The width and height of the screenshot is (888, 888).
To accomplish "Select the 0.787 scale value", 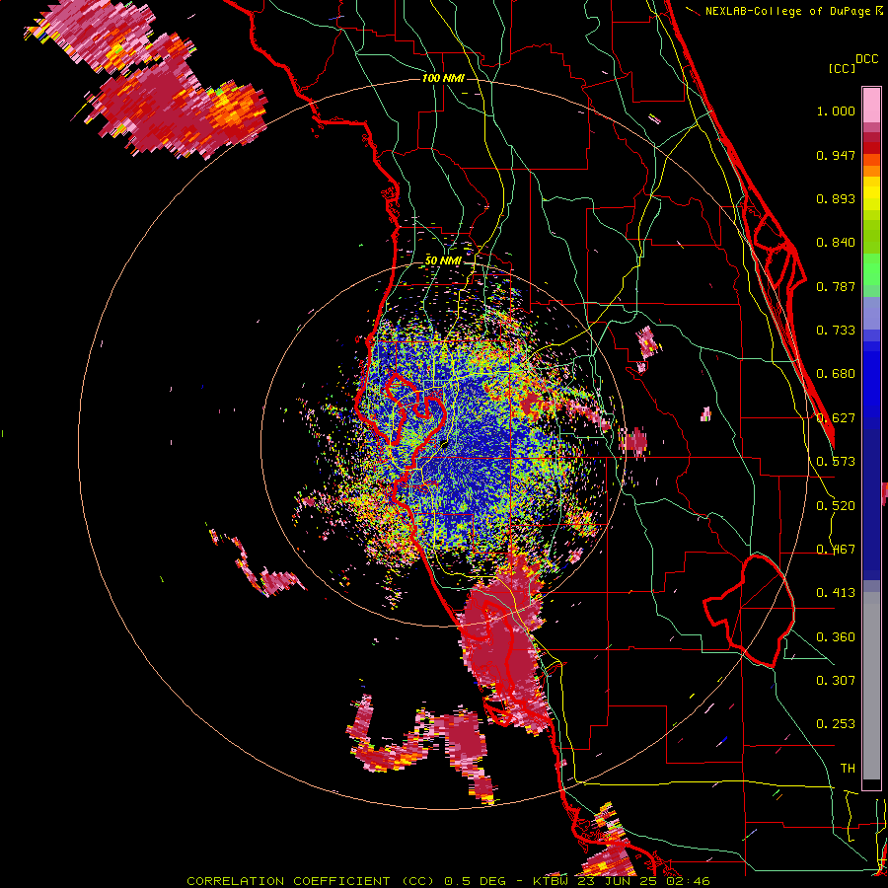I will pyautogui.click(x=836, y=286).
